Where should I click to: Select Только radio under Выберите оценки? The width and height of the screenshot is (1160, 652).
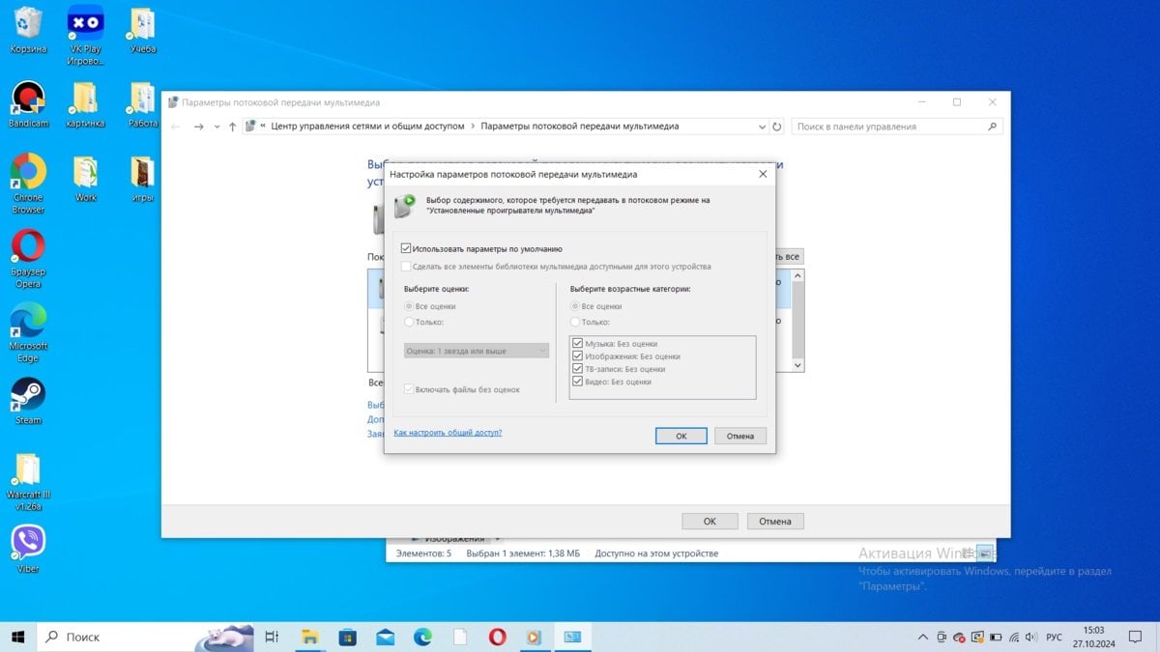[409, 322]
